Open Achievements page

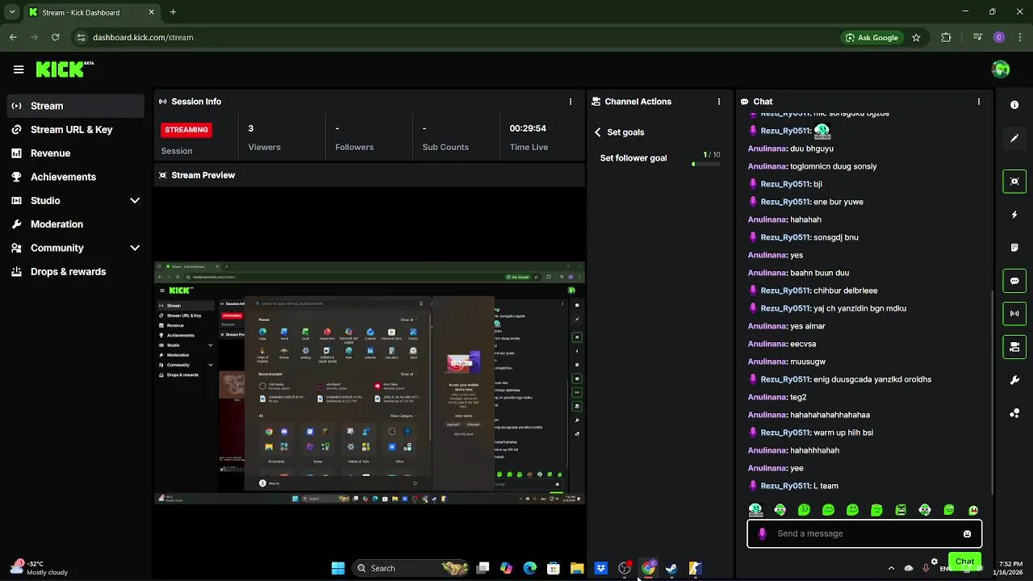[76, 177]
